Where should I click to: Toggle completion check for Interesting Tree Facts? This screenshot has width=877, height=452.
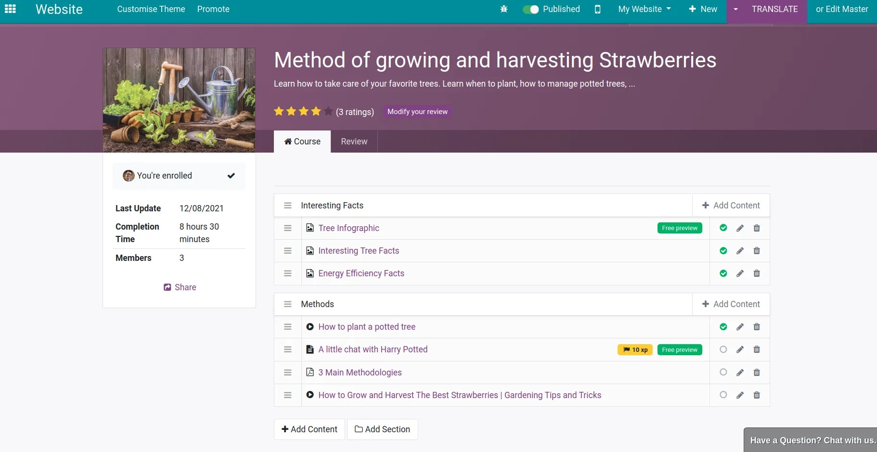click(723, 251)
